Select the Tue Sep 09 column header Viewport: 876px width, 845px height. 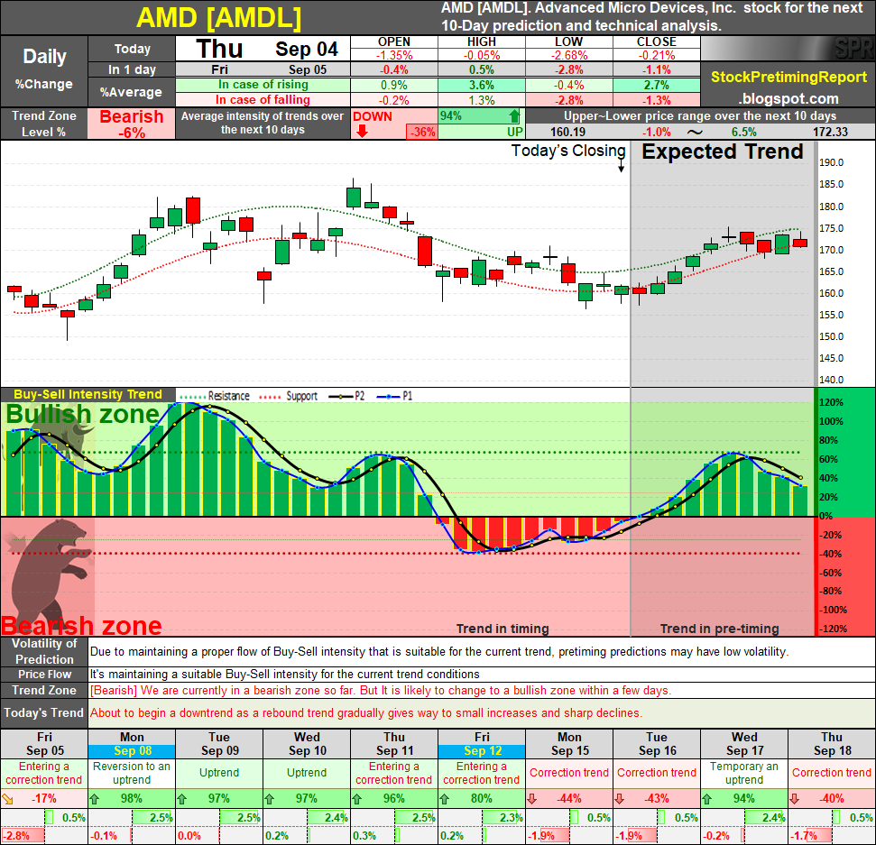point(219,745)
